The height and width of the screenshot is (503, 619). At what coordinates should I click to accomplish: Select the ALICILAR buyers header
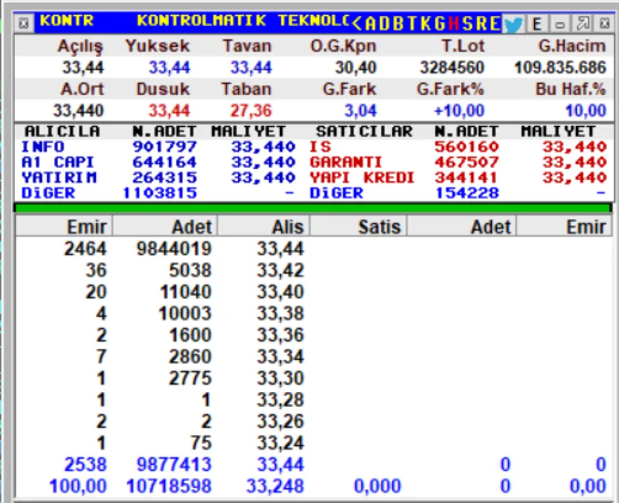pyautogui.click(x=62, y=132)
